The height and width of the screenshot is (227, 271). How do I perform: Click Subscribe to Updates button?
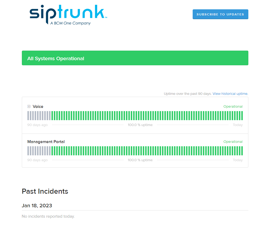[x=220, y=14]
